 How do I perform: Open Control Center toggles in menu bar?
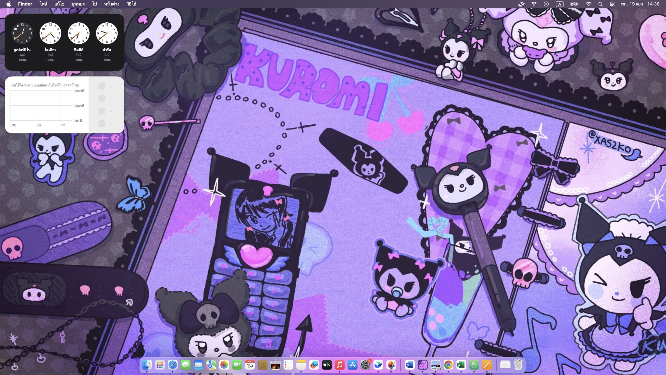click(x=612, y=4)
